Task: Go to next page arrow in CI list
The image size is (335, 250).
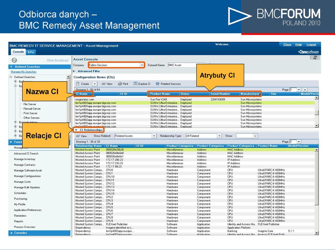Action: point(305,90)
